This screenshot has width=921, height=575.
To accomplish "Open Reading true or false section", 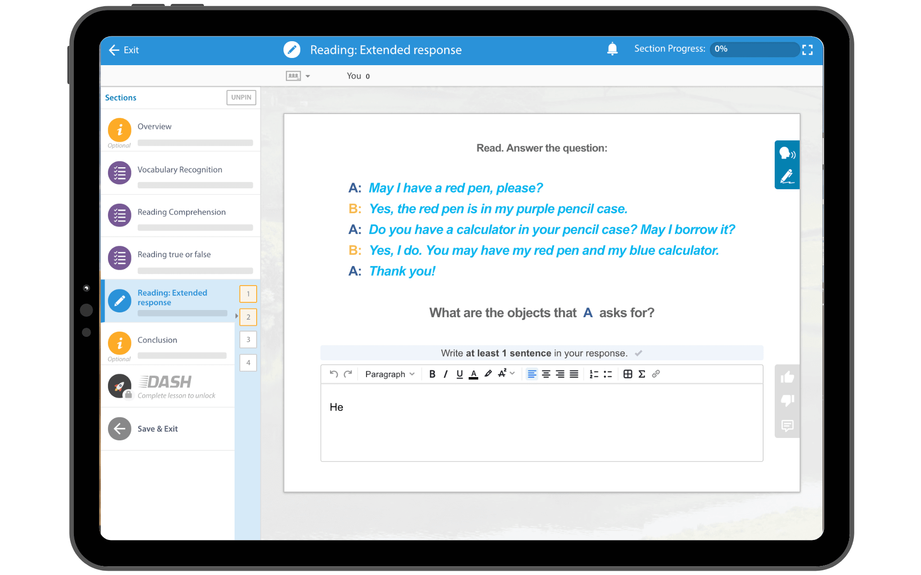I will (x=180, y=258).
